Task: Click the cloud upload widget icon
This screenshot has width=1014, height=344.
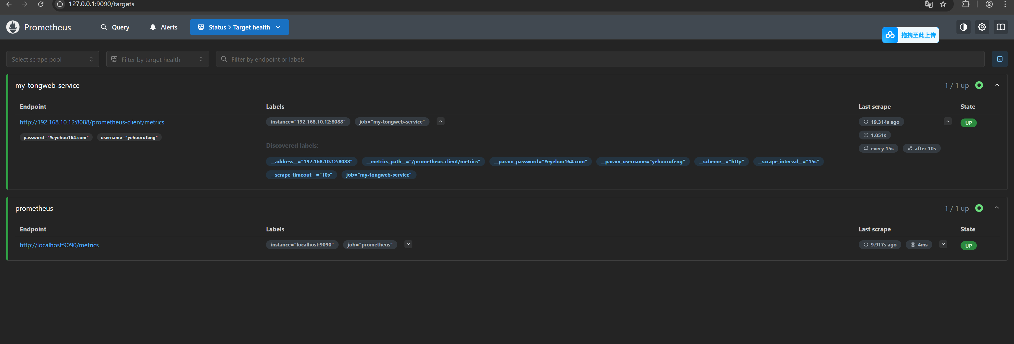Action: 890,35
